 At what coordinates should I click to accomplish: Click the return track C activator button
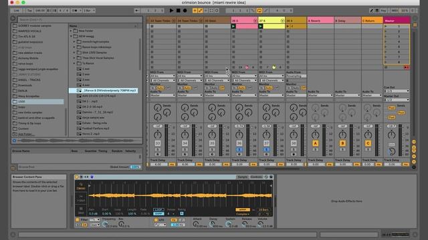click(x=368, y=143)
